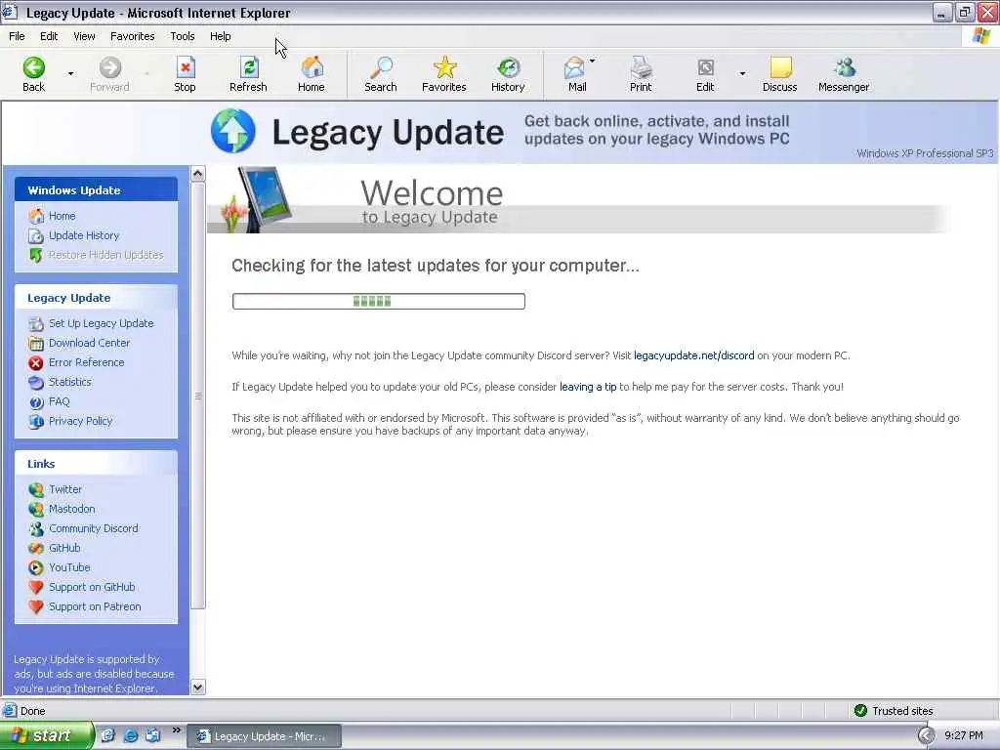Open the Download Center link
Image resolution: width=1000 pixels, height=750 pixels.
click(89, 343)
